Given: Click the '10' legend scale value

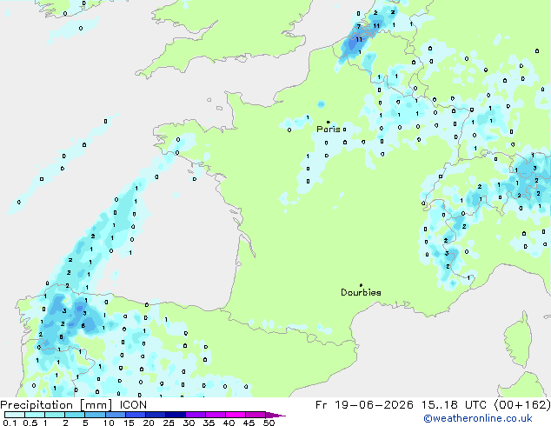Looking at the screenshot, I should [109, 423].
